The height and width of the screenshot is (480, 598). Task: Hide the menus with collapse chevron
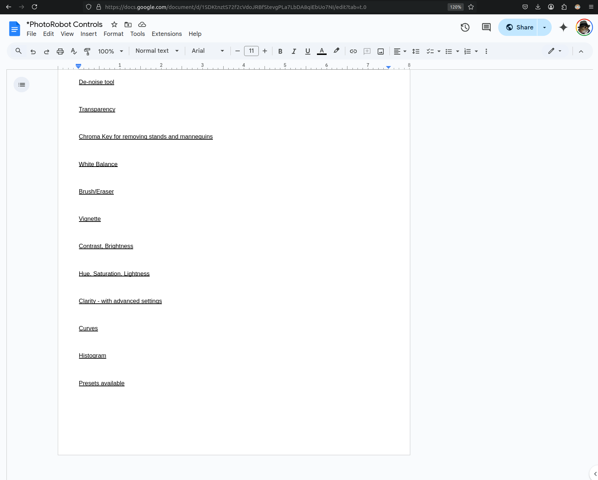(581, 51)
